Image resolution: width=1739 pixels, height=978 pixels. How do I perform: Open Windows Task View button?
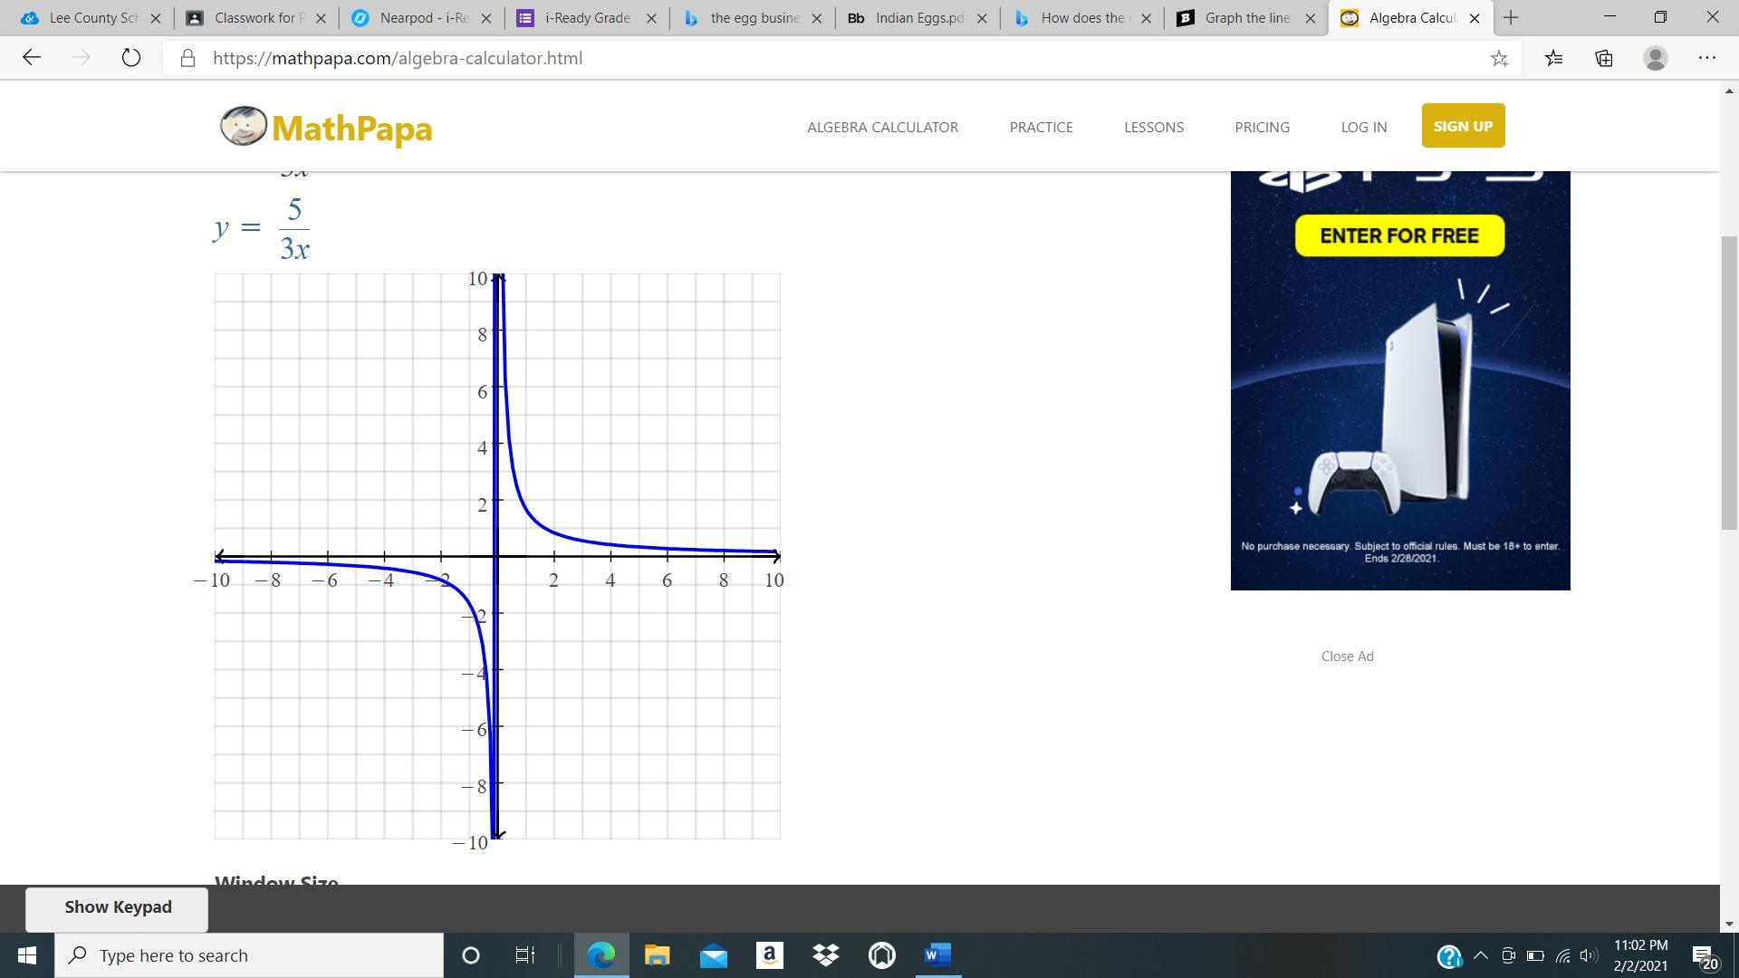[524, 955]
